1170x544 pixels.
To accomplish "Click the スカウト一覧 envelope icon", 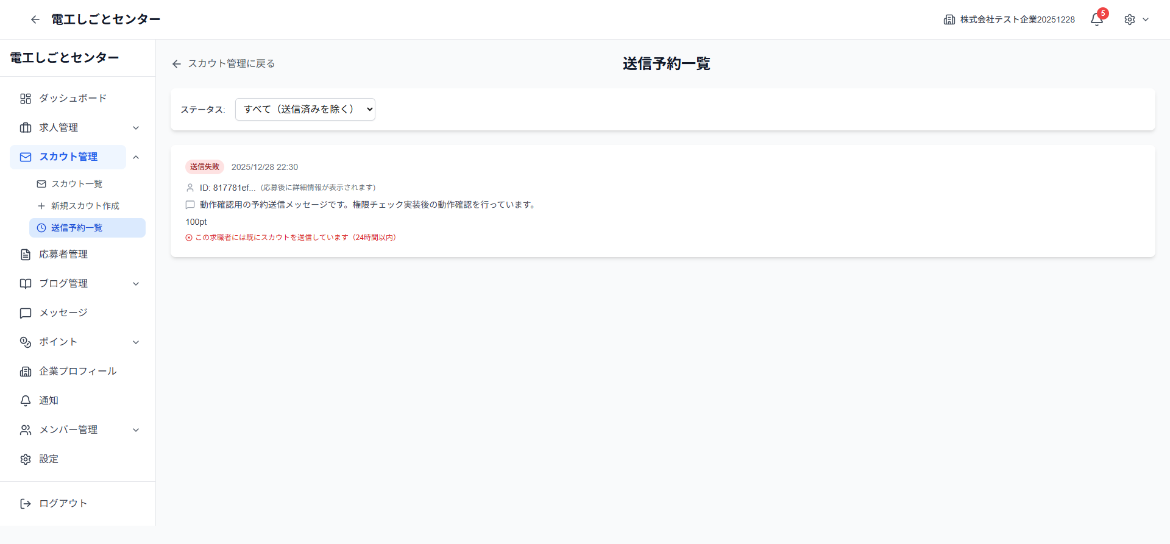I will [41, 184].
